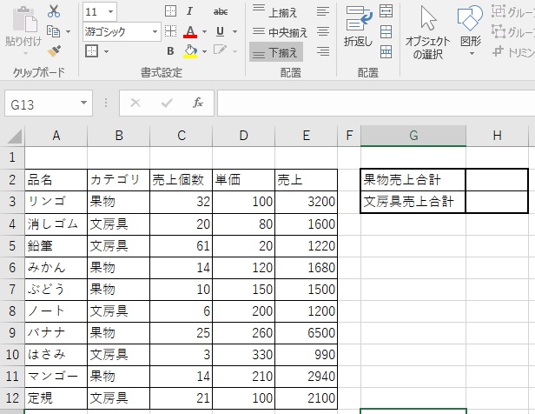Click the Paste (貼り付け) clipboard icon

click(x=24, y=20)
